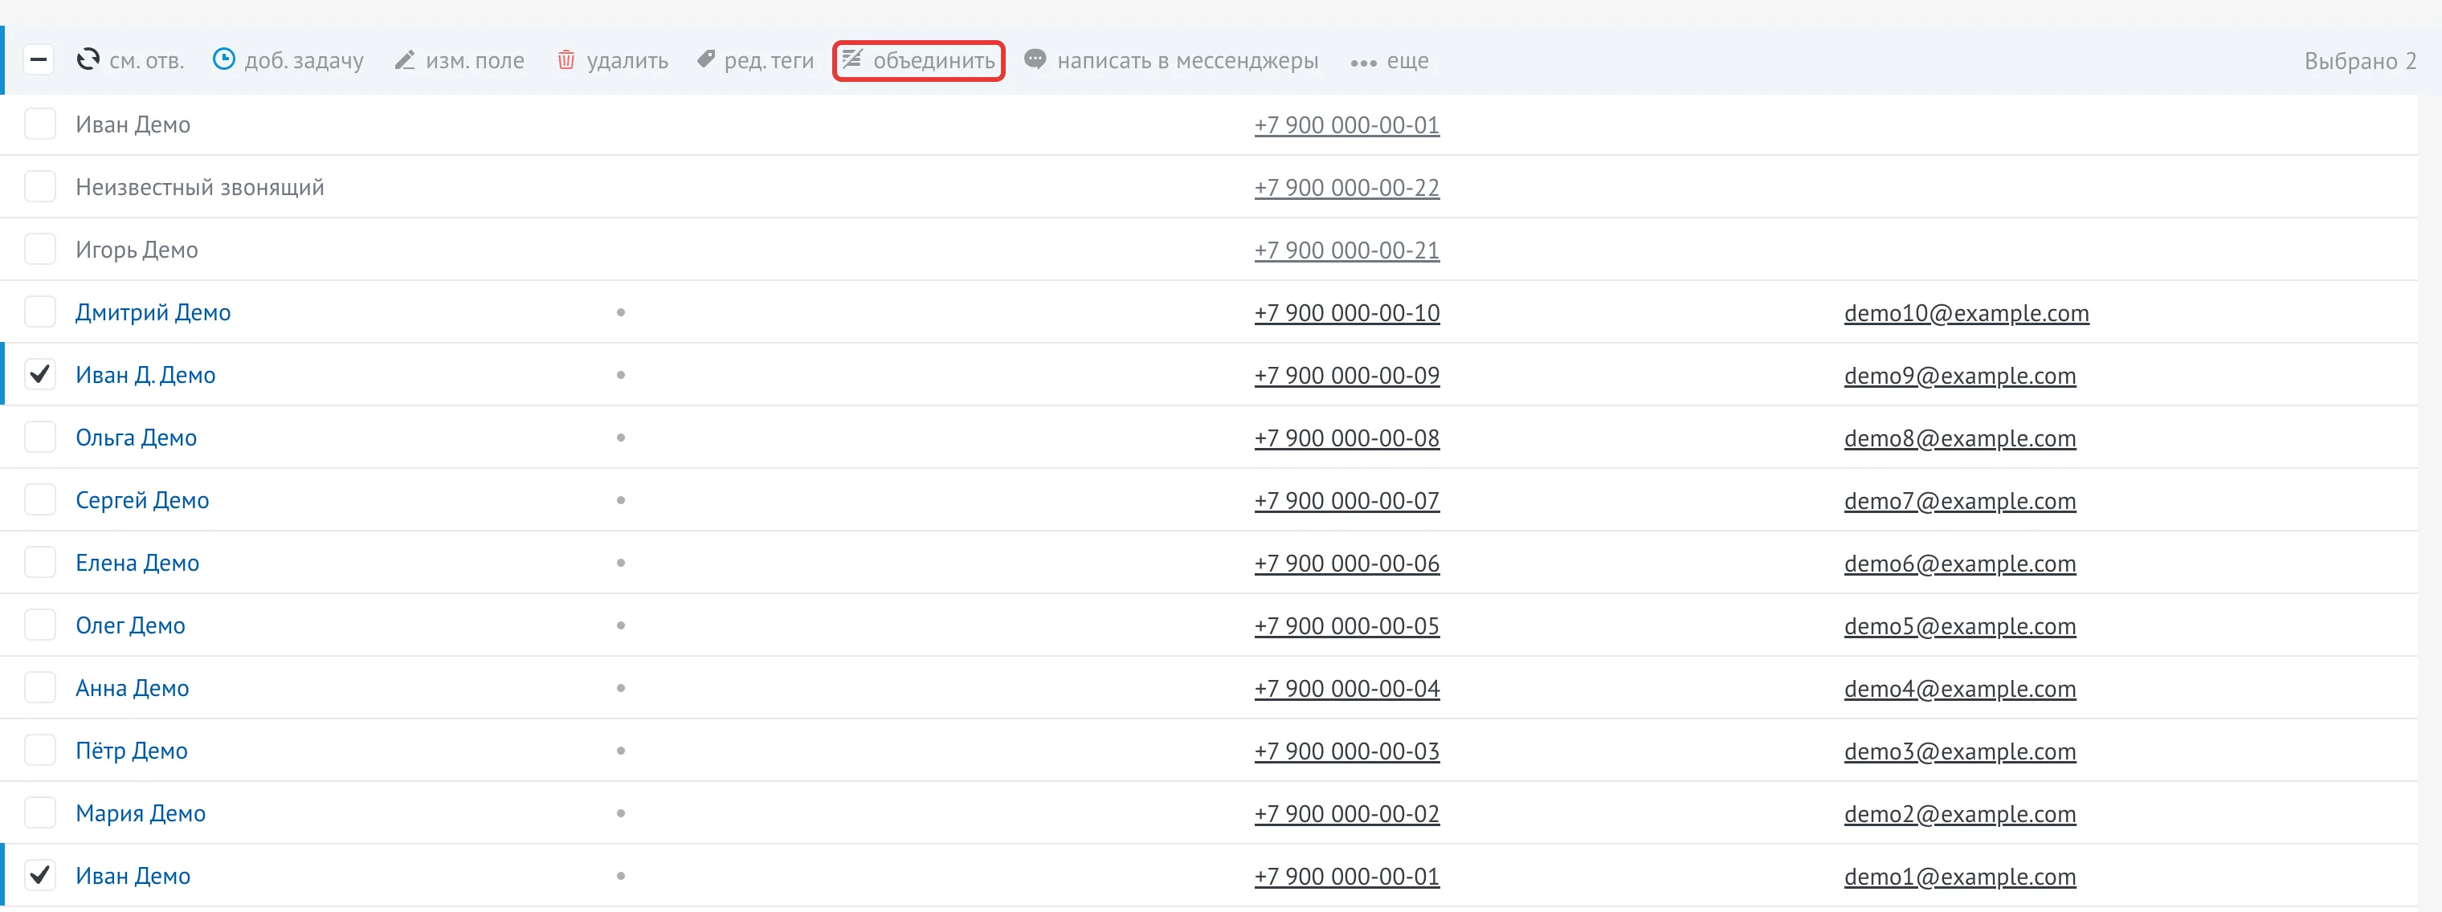2442x912 pixels.
Task: Check the Сергей Демо checkbox
Action: [40, 499]
